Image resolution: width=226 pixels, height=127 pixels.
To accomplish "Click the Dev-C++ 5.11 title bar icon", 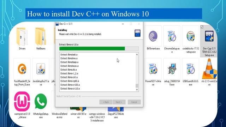I will 57,24.
